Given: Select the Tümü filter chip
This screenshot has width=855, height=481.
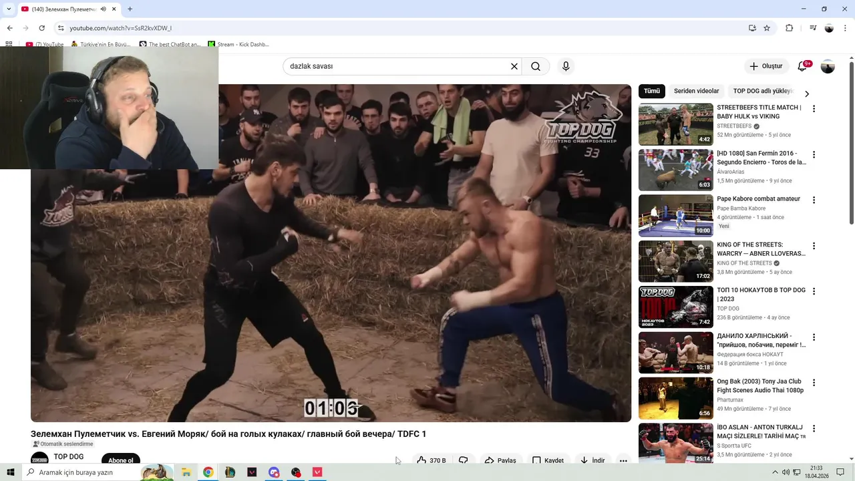Looking at the screenshot, I should [x=651, y=91].
